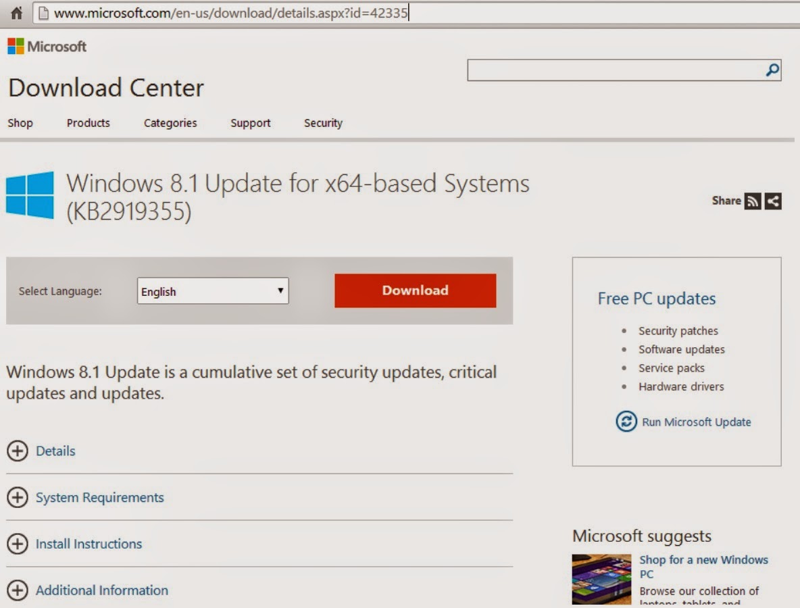Open the Security menu
800x608 pixels.
pos(324,123)
